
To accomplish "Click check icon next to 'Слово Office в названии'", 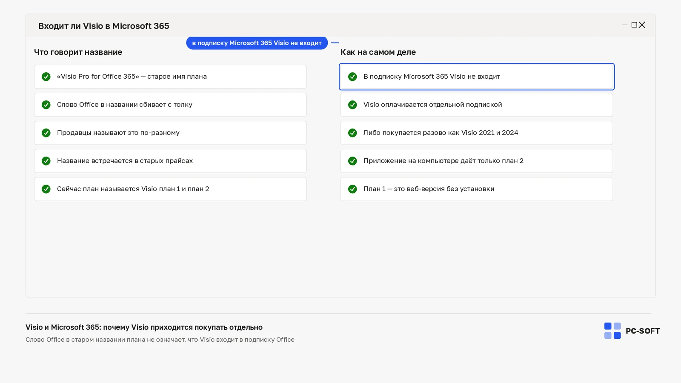I will point(46,105).
